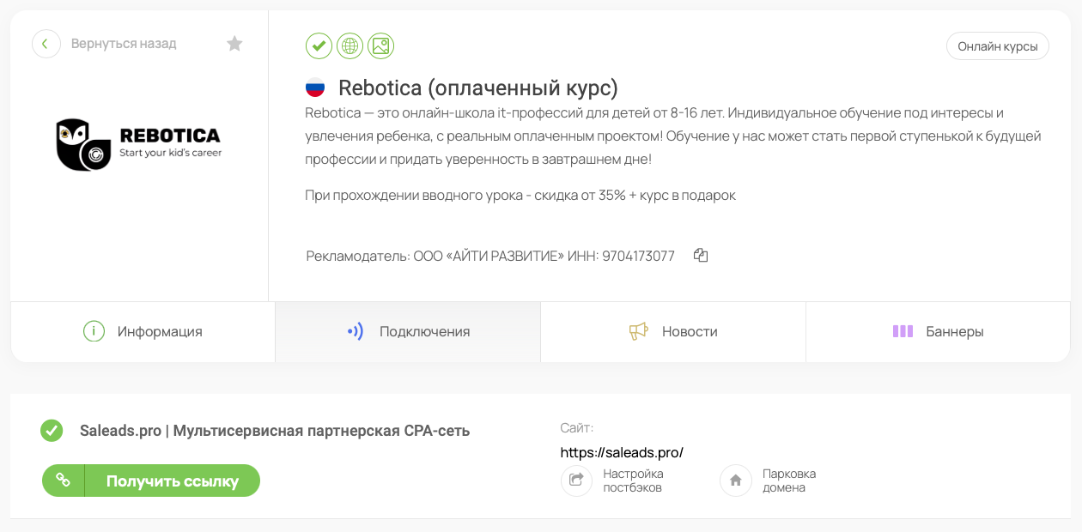
Task: Click the 'Получить ссылку' button
Action: (151, 481)
